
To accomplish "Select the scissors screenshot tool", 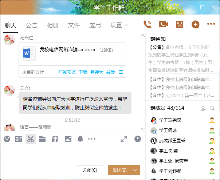I will click(31, 139).
